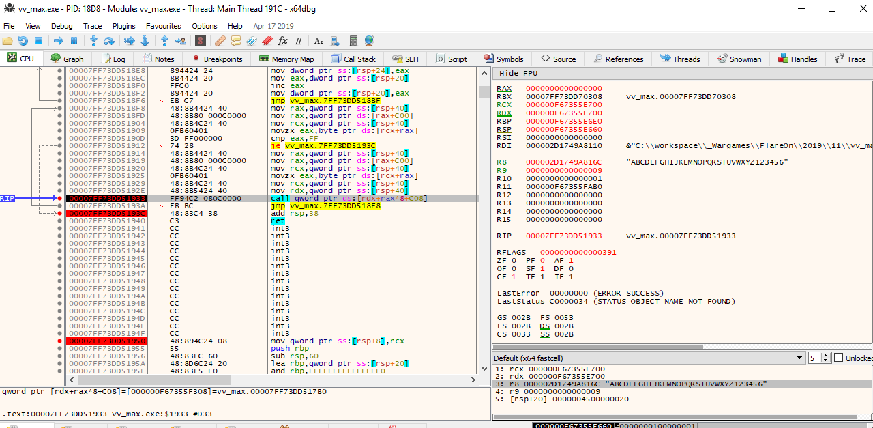Increase the argument count stepper

pos(826,356)
